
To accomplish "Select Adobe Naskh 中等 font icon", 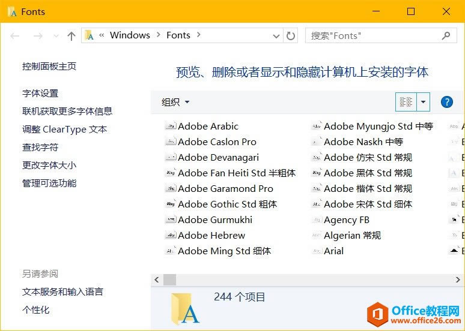I will click(317, 142).
